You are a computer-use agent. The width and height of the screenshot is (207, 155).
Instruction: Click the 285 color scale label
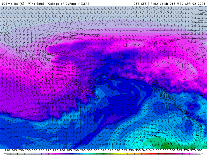coord(69,150)
